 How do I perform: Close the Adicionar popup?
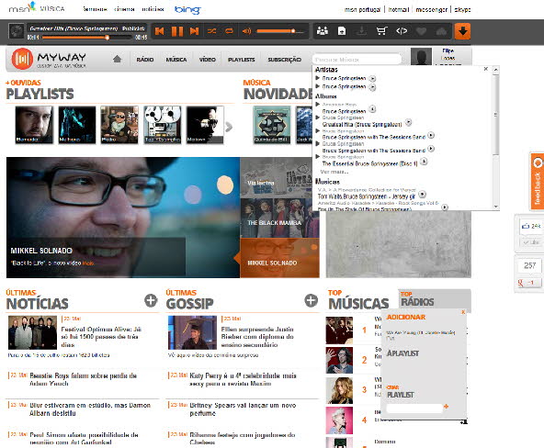click(463, 312)
